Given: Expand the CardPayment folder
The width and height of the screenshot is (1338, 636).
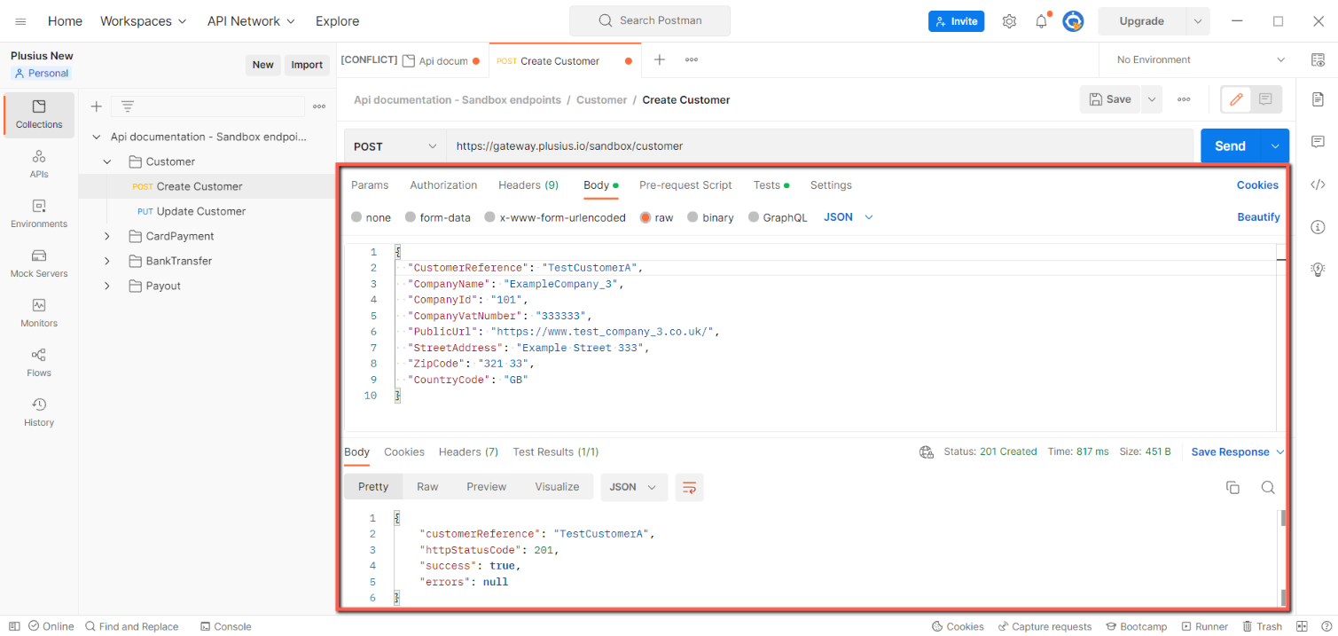Looking at the screenshot, I should coord(107,236).
